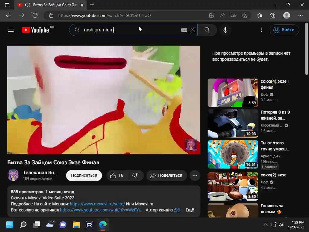309x232 pixels.
Task: Open channel avatar of Телеканал Ru
Action: pyautogui.click(x=13, y=175)
